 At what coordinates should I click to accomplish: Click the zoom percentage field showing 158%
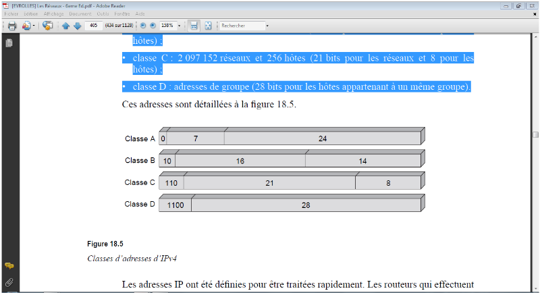click(x=167, y=26)
